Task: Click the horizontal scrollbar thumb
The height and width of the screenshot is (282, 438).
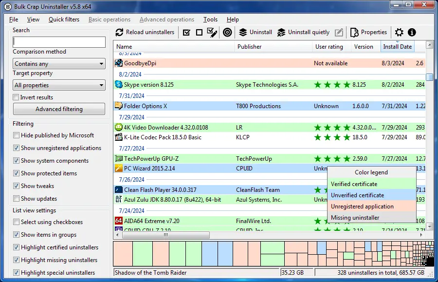Action: click(166, 235)
